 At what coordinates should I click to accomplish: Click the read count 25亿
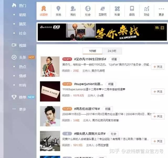76,71
